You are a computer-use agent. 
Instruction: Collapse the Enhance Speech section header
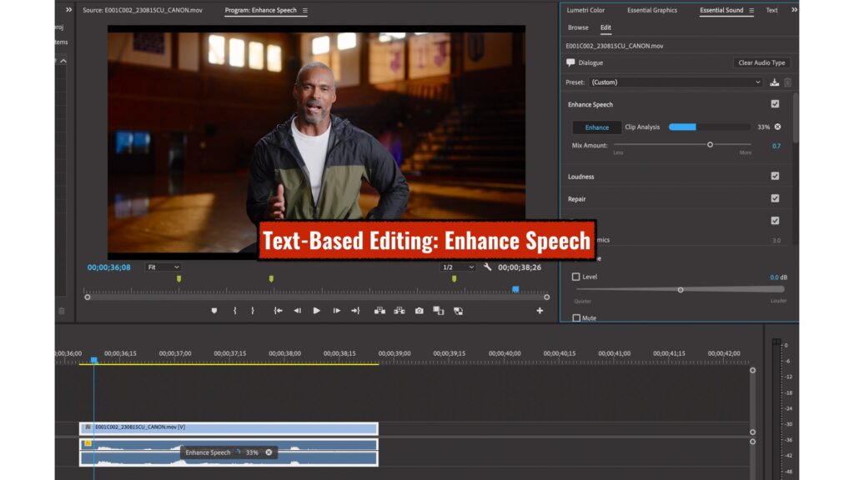(590, 104)
